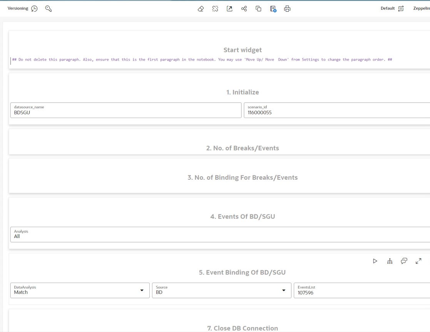
Task: Export the notebook via arrow icon
Action: (x=229, y=9)
